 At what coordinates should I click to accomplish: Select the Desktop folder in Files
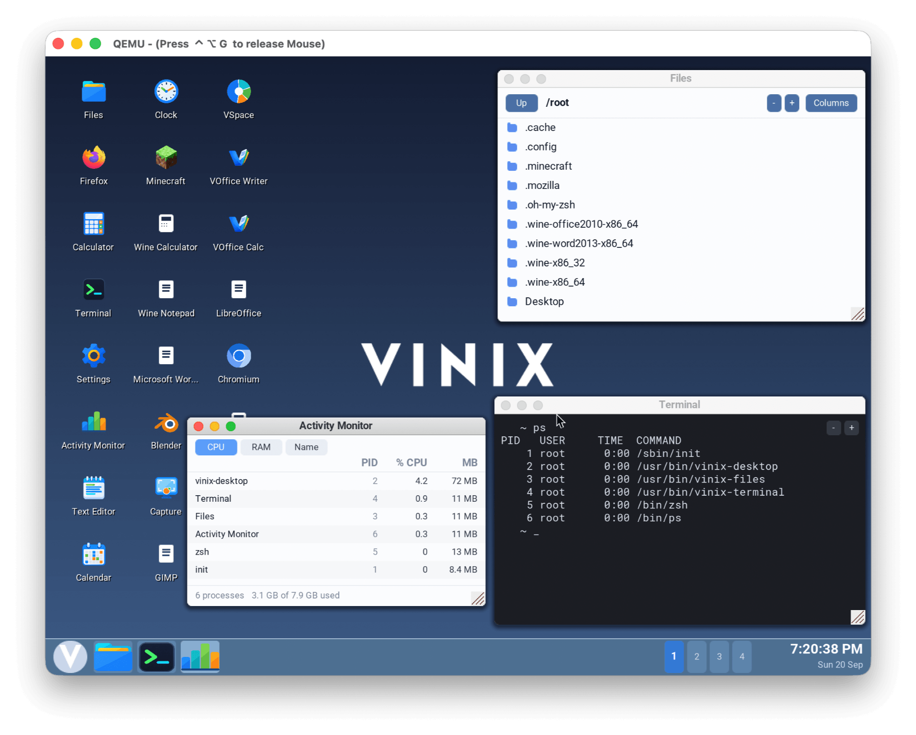[681, 302]
